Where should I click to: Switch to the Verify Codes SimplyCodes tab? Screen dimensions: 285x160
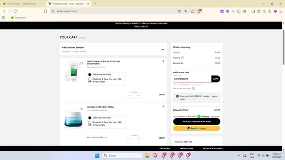point(21,4)
